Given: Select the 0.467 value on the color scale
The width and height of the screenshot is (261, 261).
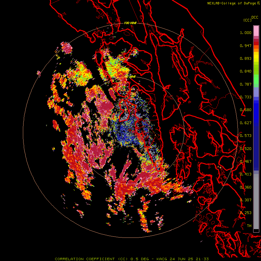Looking at the screenshot, I should pyautogui.click(x=246, y=162).
